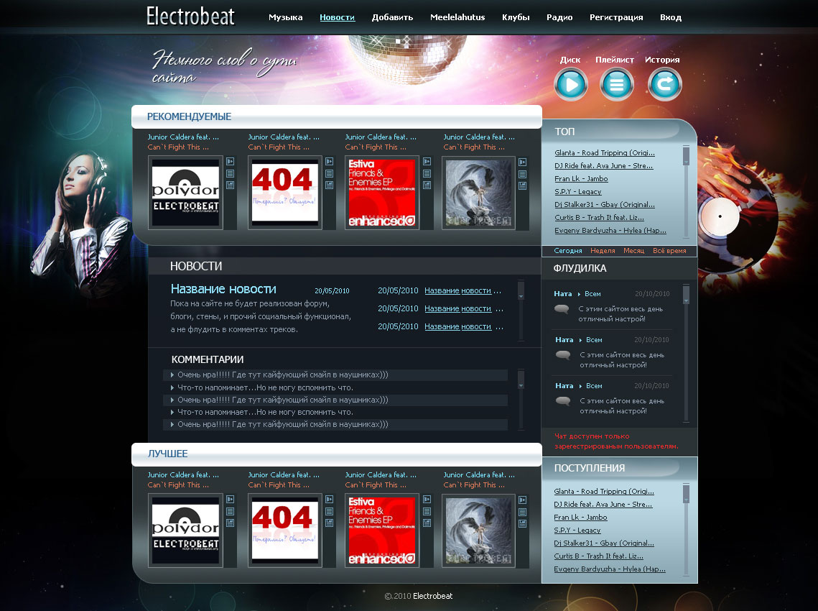Go to Регистрация in the top menu
This screenshot has width=818, height=611.
[x=616, y=17]
